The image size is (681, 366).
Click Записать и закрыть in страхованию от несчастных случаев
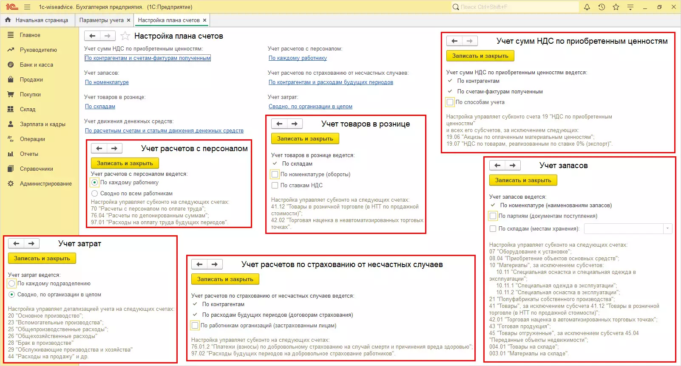tap(225, 279)
